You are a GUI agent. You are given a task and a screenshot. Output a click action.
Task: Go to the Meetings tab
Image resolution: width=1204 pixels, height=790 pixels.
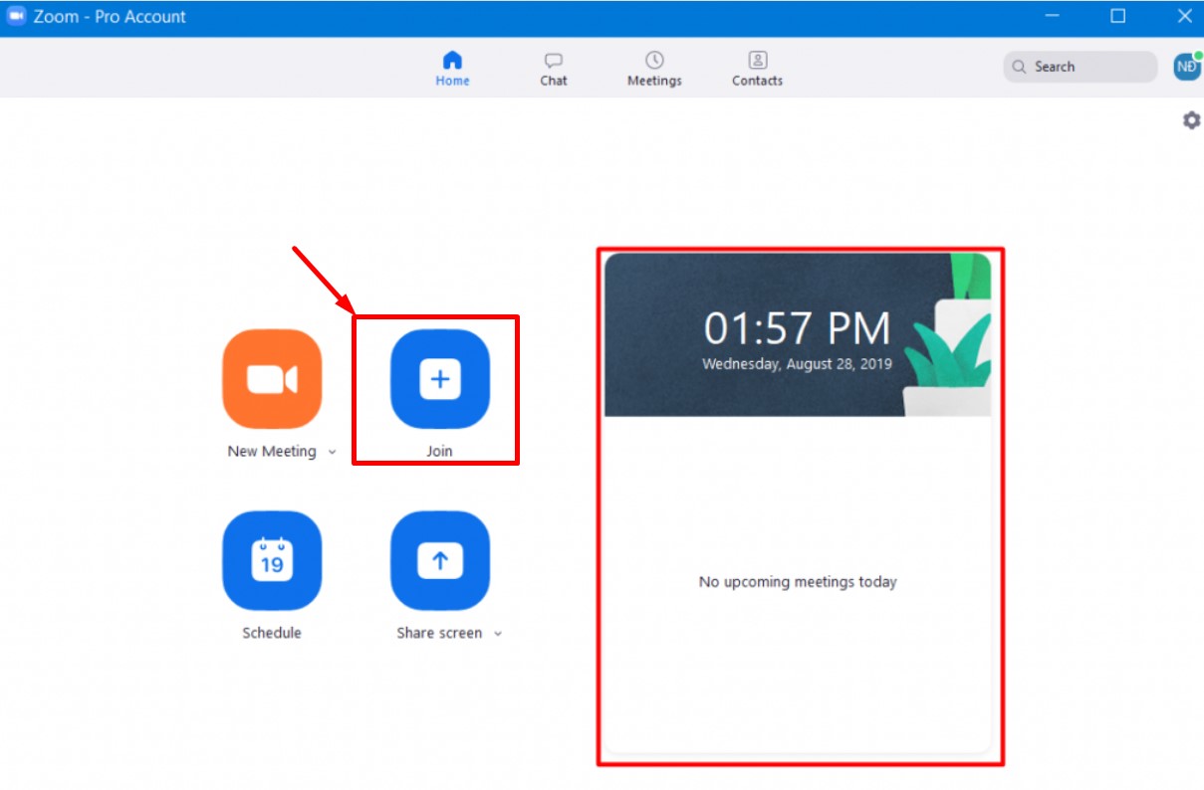(x=654, y=69)
